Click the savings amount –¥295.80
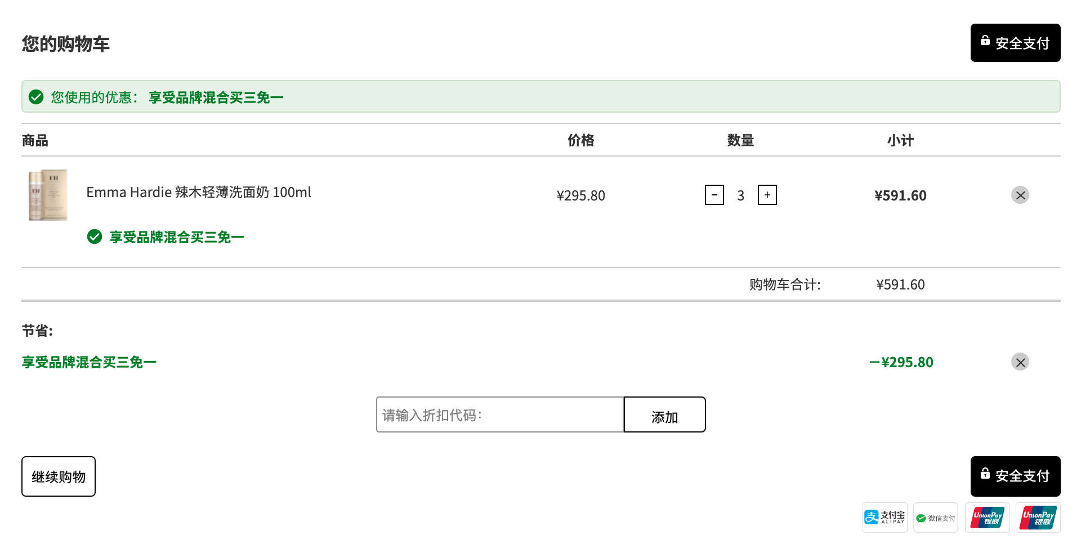The height and width of the screenshot is (544, 1090). click(901, 362)
